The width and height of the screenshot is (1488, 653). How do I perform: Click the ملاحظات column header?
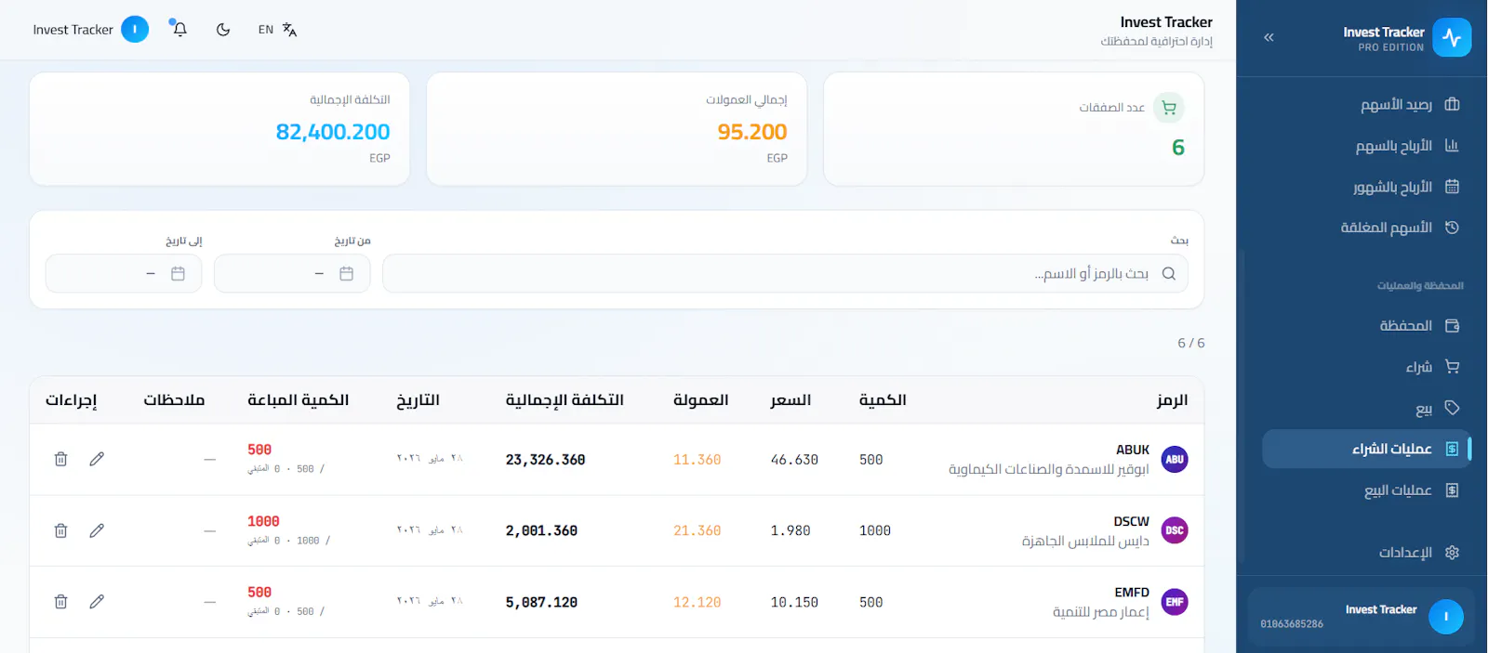pos(174,400)
